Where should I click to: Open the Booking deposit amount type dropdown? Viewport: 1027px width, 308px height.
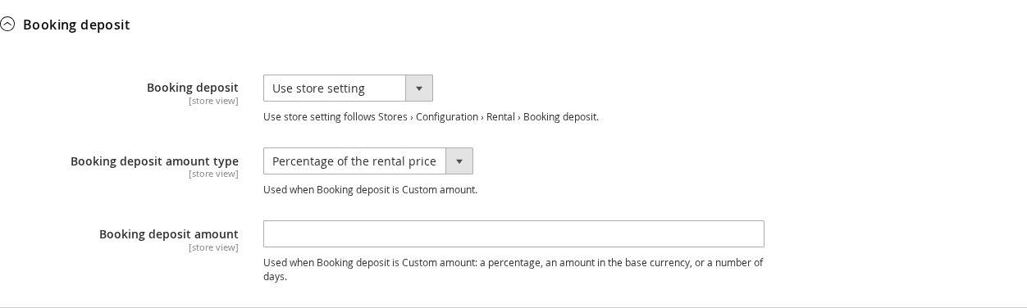367,161
